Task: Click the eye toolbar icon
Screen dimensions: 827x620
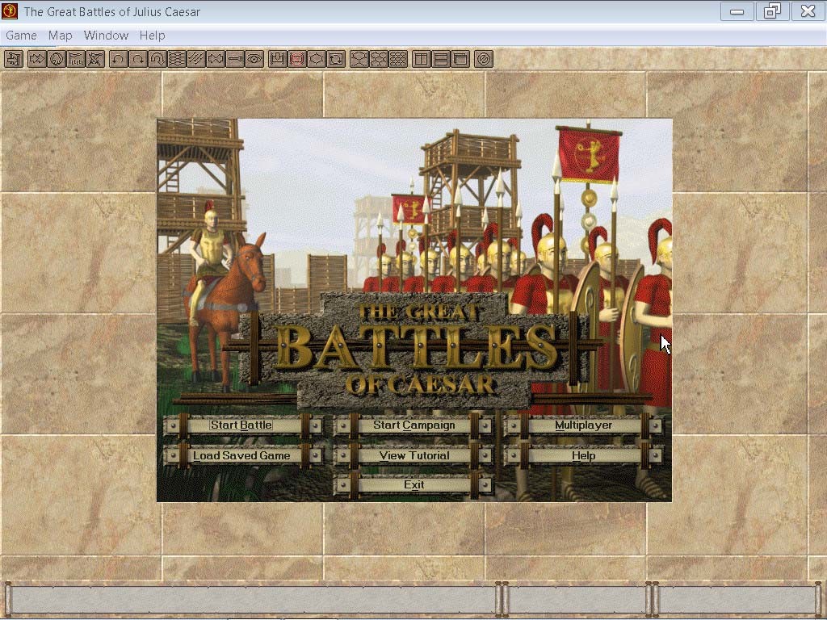Action: click(254, 58)
